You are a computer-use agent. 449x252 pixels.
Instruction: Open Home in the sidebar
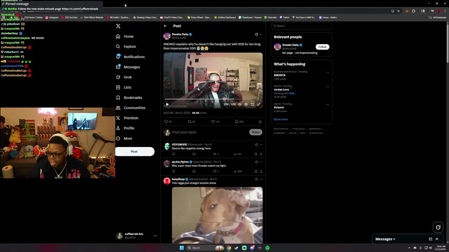point(125,36)
